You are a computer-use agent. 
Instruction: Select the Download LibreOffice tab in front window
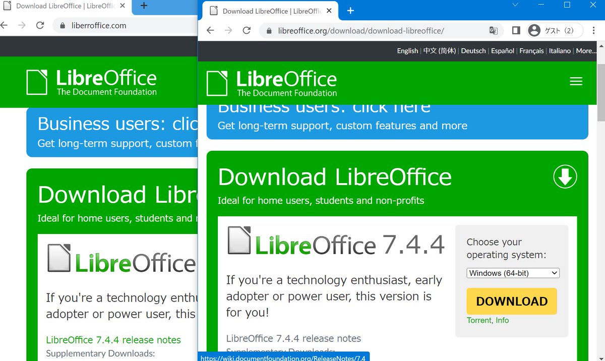270,11
